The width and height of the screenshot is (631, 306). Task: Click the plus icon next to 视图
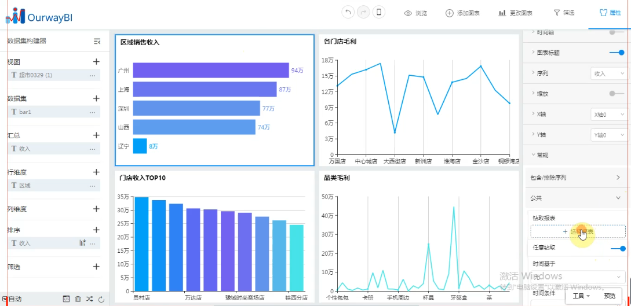point(96,62)
